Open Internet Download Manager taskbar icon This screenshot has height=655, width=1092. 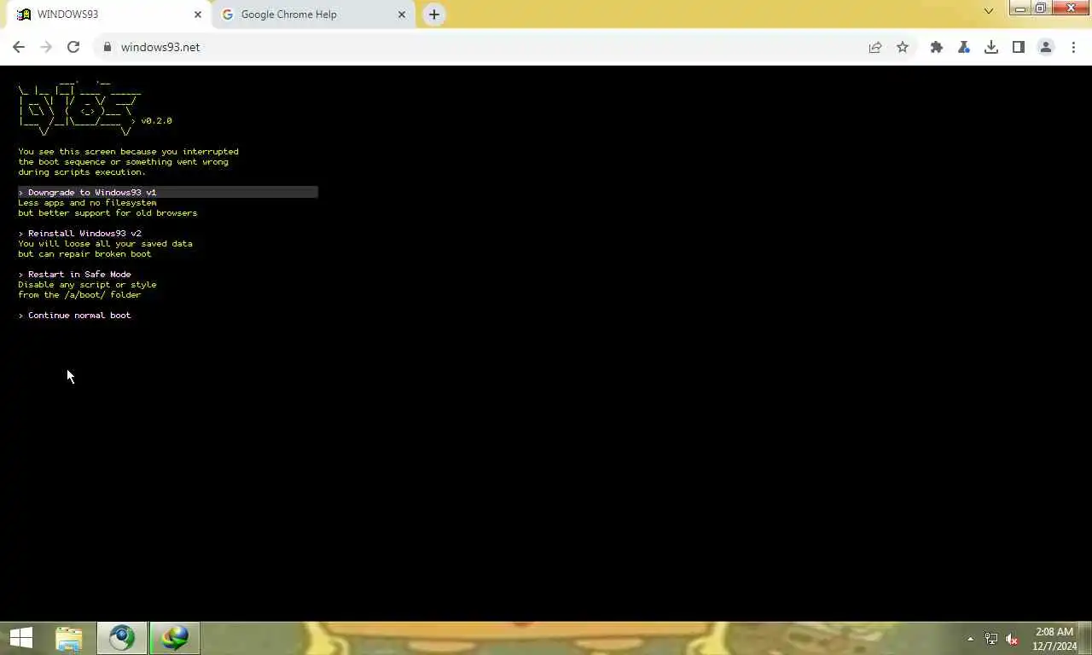pyautogui.click(x=175, y=638)
